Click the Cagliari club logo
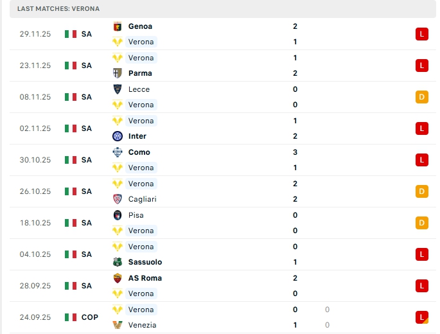Image resolution: width=440 pixels, height=334 pixels. (x=117, y=199)
